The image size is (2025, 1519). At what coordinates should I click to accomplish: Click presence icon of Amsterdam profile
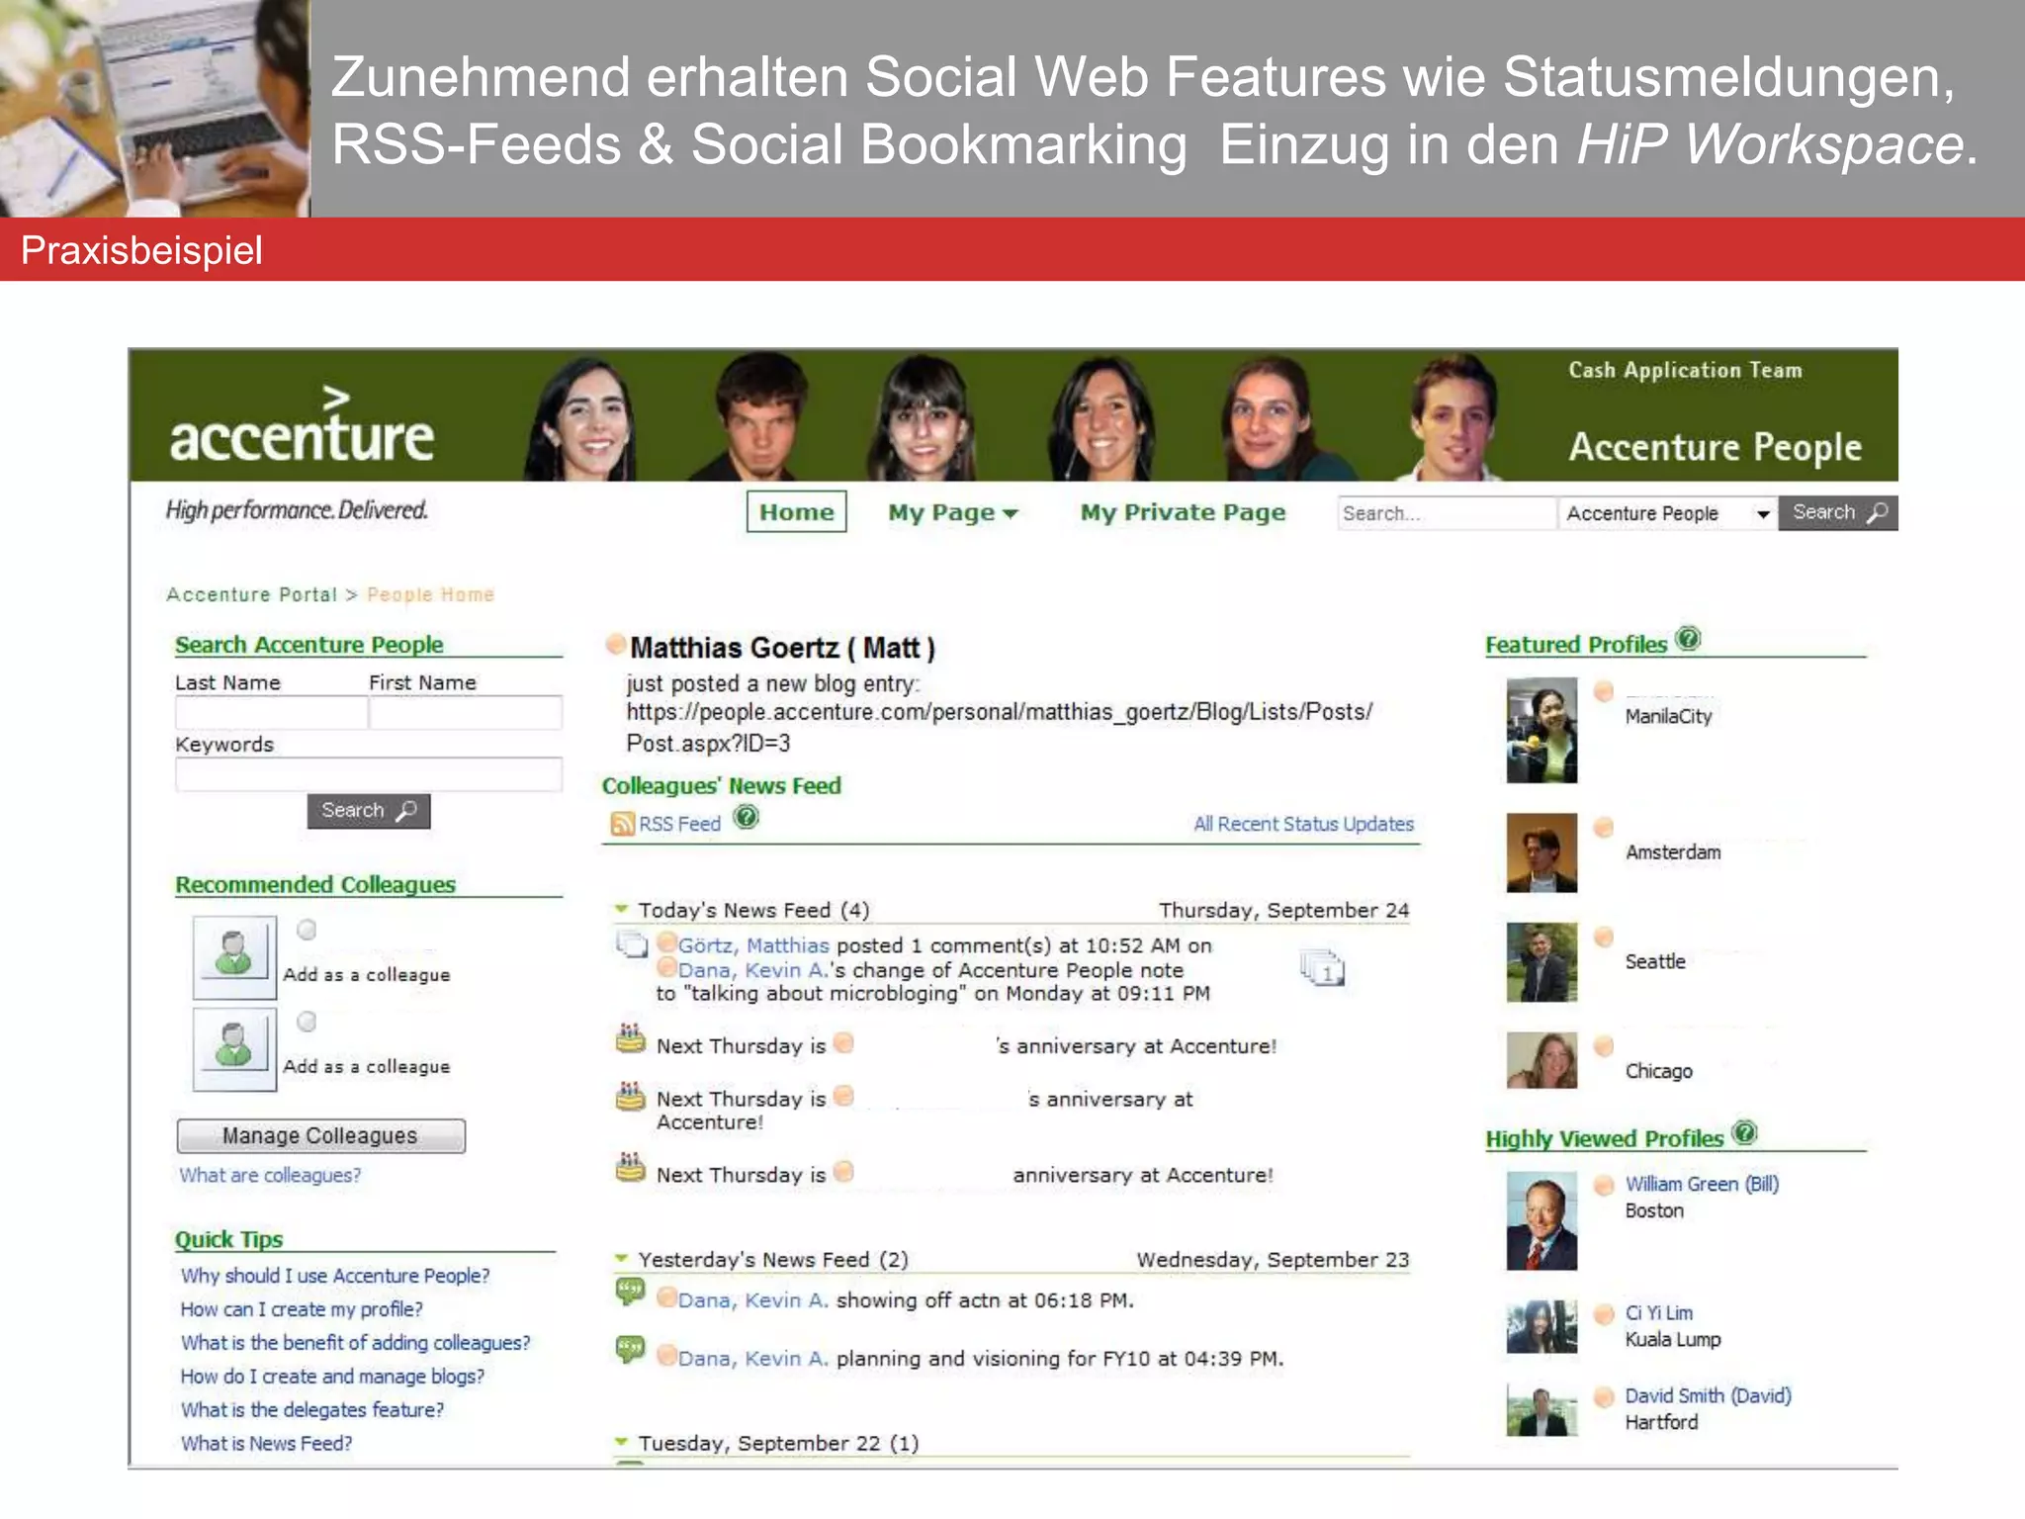coord(1604,827)
